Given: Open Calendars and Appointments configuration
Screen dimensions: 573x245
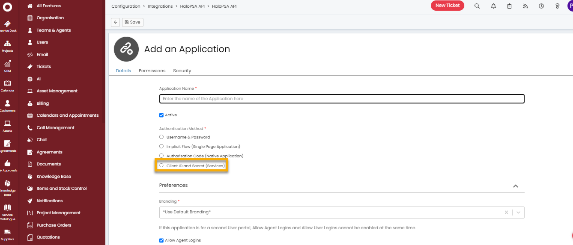Looking at the screenshot, I should tap(68, 115).
